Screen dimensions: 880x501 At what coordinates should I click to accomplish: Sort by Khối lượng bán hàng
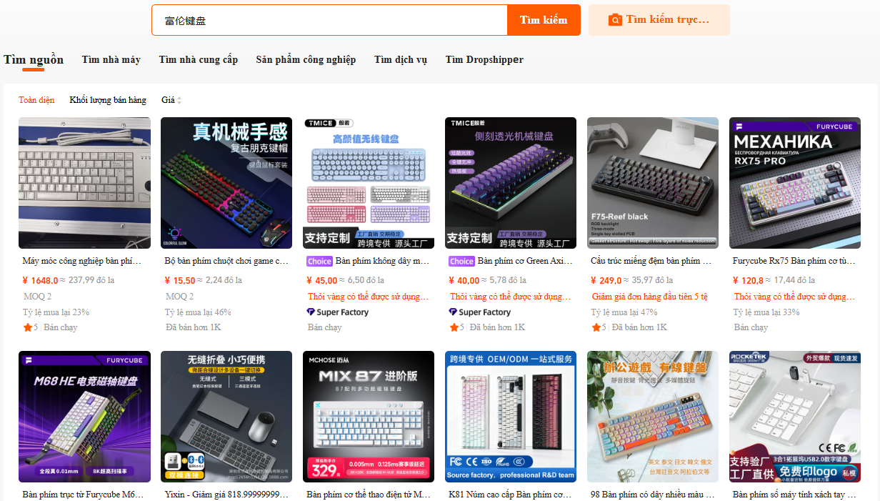tap(108, 100)
